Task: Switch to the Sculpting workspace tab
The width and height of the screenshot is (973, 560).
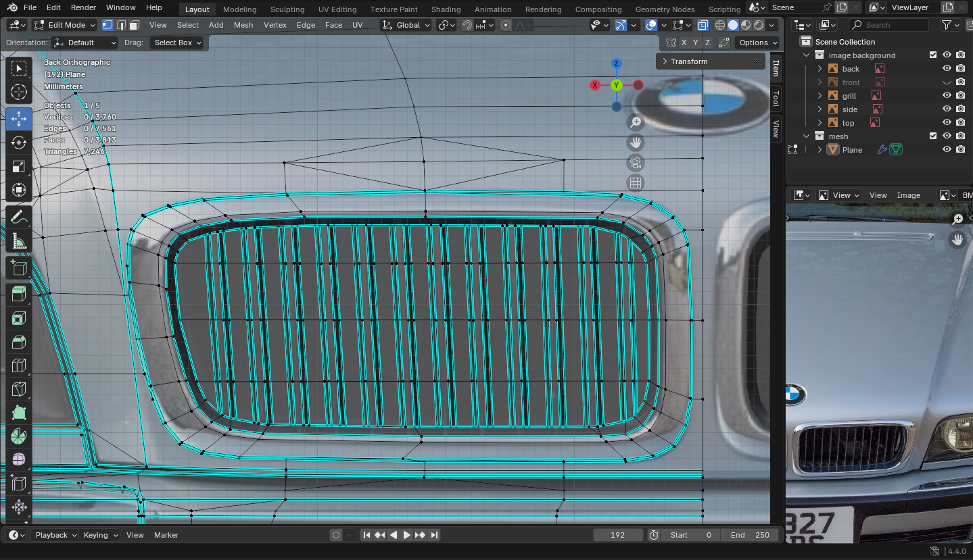Action: pos(287,9)
